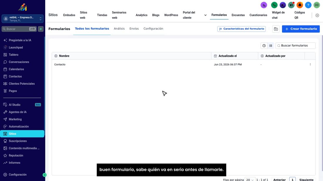Viewport: 323px width, 181px height.
Task: Expand the Portal del cliente dropdown arrow
Action: coord(205,15)
